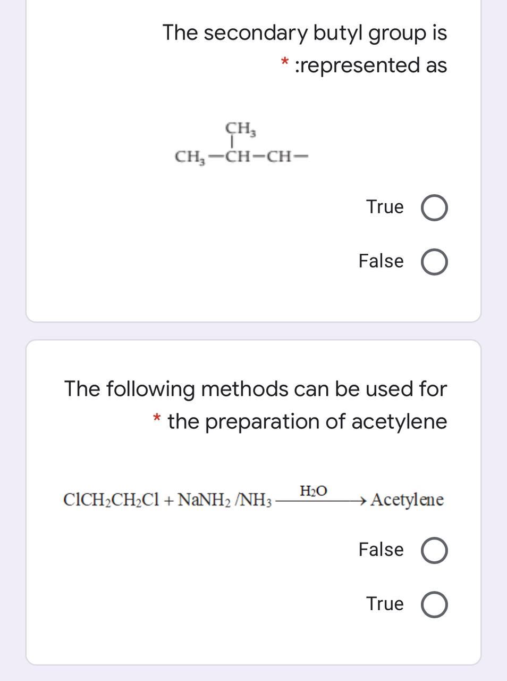Select False for the secondary butyl question
The image size is (507, 681).
pos(434,261)
